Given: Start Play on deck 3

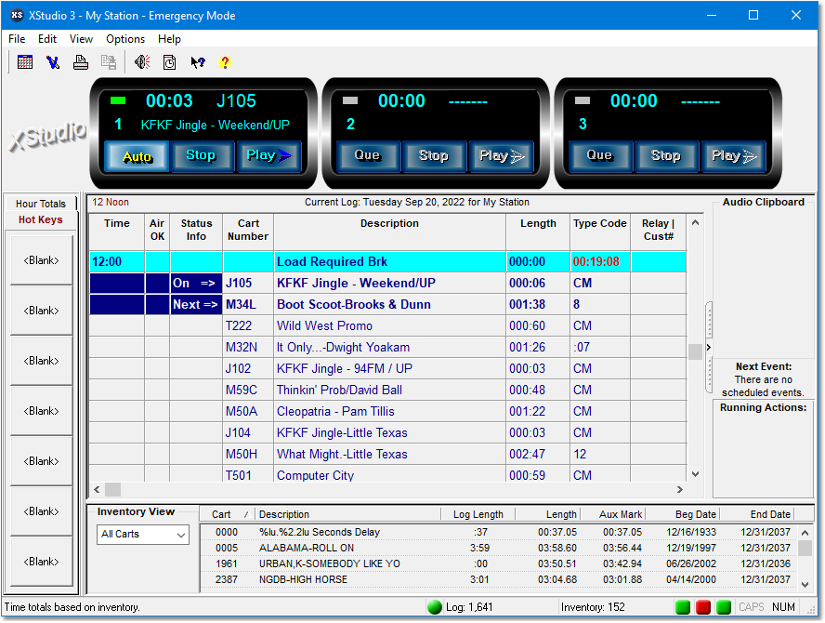Looking at the screenshot, I should coord(733,156).
